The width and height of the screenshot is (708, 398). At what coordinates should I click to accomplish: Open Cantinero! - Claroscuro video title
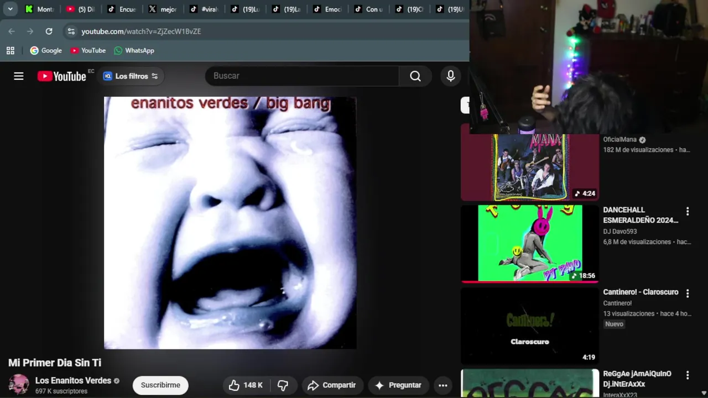pos(641,292)
